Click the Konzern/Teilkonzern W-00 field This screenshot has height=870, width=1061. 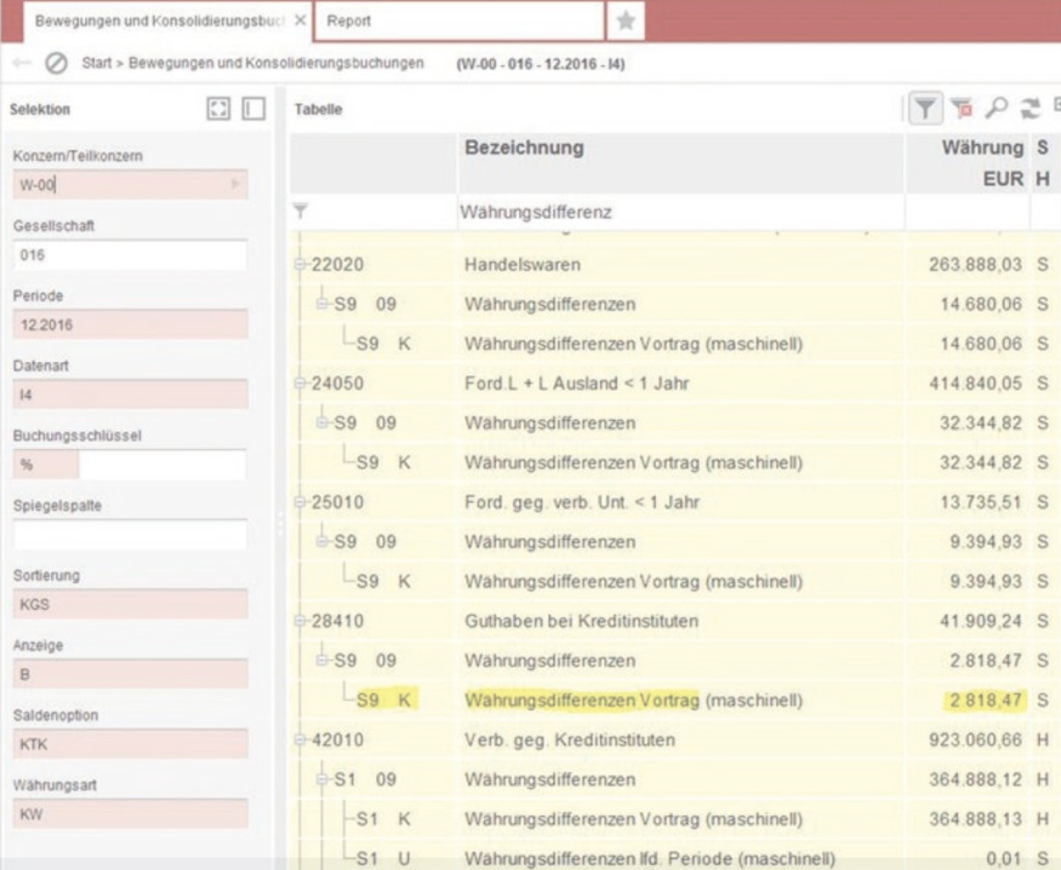point(130,185)
